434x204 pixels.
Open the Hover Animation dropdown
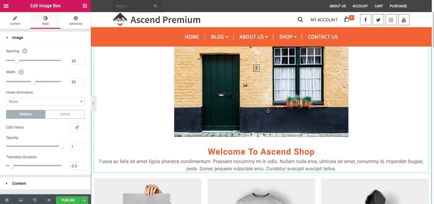click(x=45, y=101)
